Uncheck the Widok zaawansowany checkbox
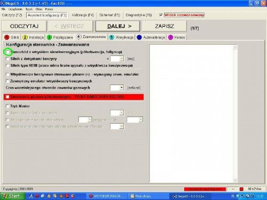Viewport: 267px width, 200px height. (161, 15)
